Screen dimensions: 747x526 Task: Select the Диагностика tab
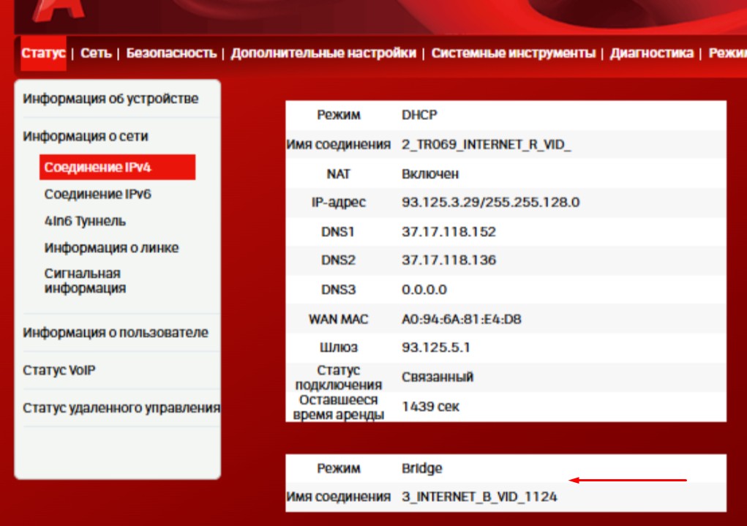pyautogui.click(x=651, y=53)
